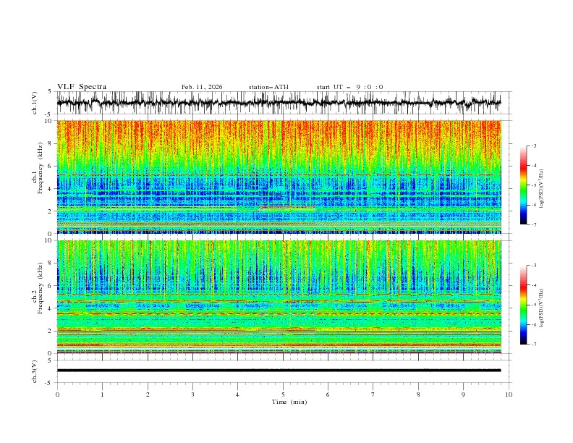Image resolution: width=573 pixels, height=443 pixels.
Task: Click the ch.1 PSD color scale bar
Action: pos(523,185)
